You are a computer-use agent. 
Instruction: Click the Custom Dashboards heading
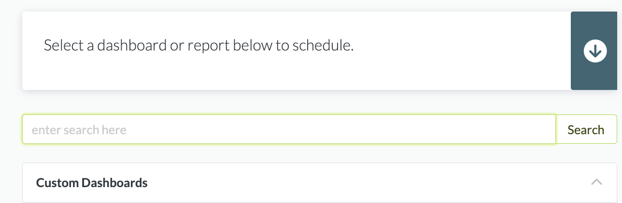pos(92,183)
